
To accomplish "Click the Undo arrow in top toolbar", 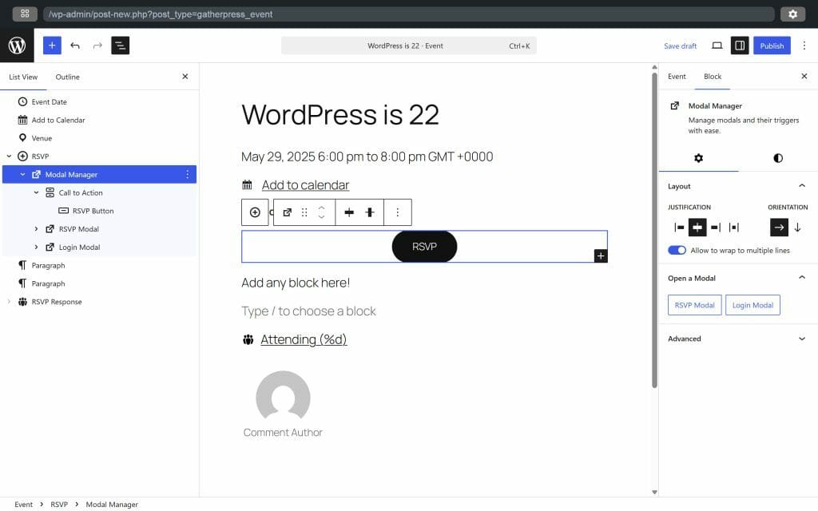I will point(75,46).
